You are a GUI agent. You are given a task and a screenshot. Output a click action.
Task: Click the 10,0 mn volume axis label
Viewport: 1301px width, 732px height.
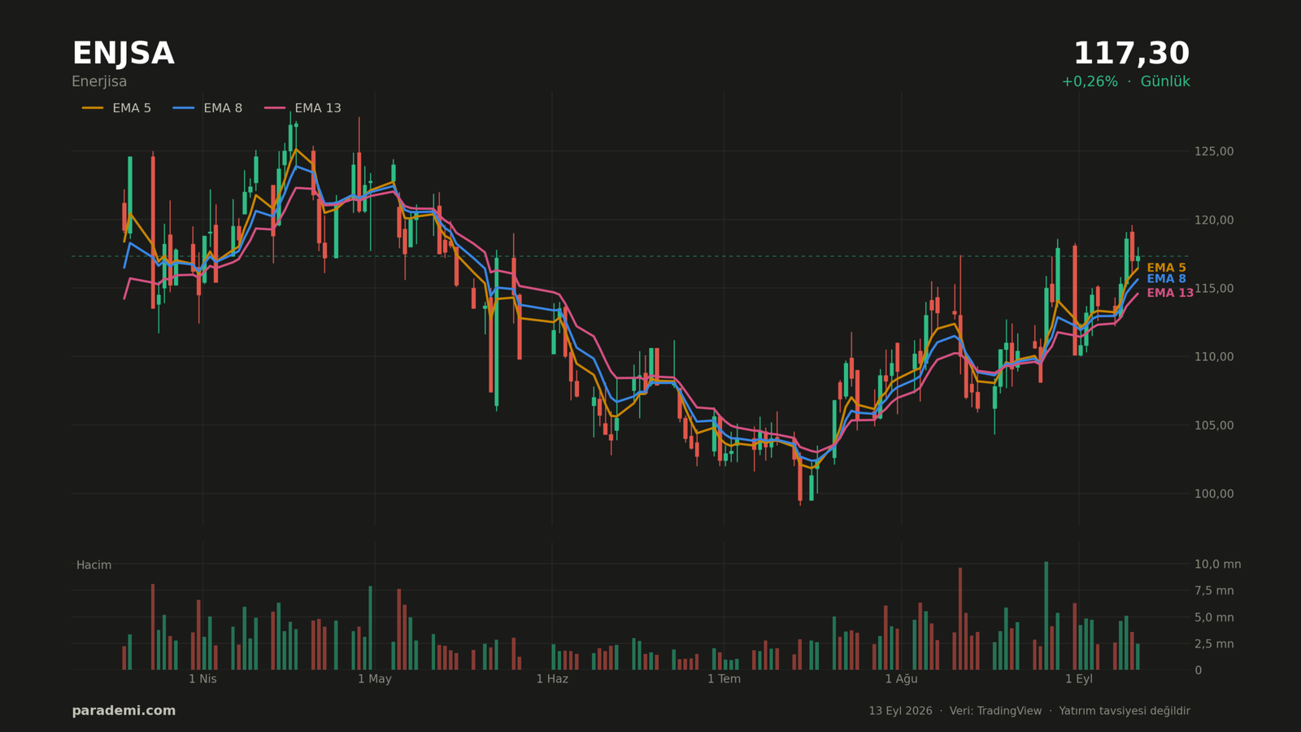click(x=1217, y=564)
